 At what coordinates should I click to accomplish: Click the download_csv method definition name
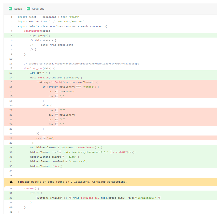pyautogui.click(x=33, y=68)
